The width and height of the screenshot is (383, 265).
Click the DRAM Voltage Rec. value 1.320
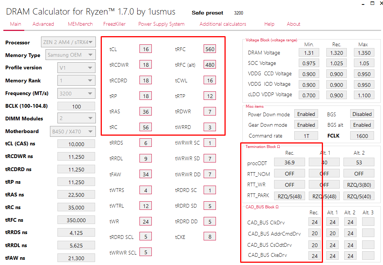[x=336, y=53]
